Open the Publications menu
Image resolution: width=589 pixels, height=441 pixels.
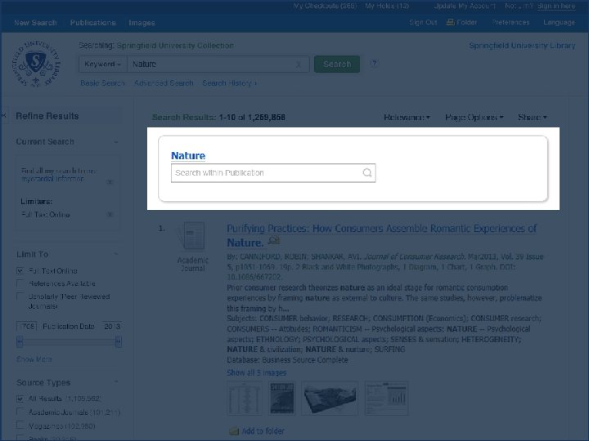[x=92, y=23]
